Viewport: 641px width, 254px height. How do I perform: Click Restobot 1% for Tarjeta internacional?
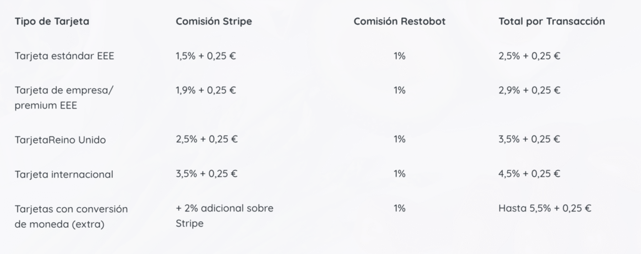click(399, 173)
